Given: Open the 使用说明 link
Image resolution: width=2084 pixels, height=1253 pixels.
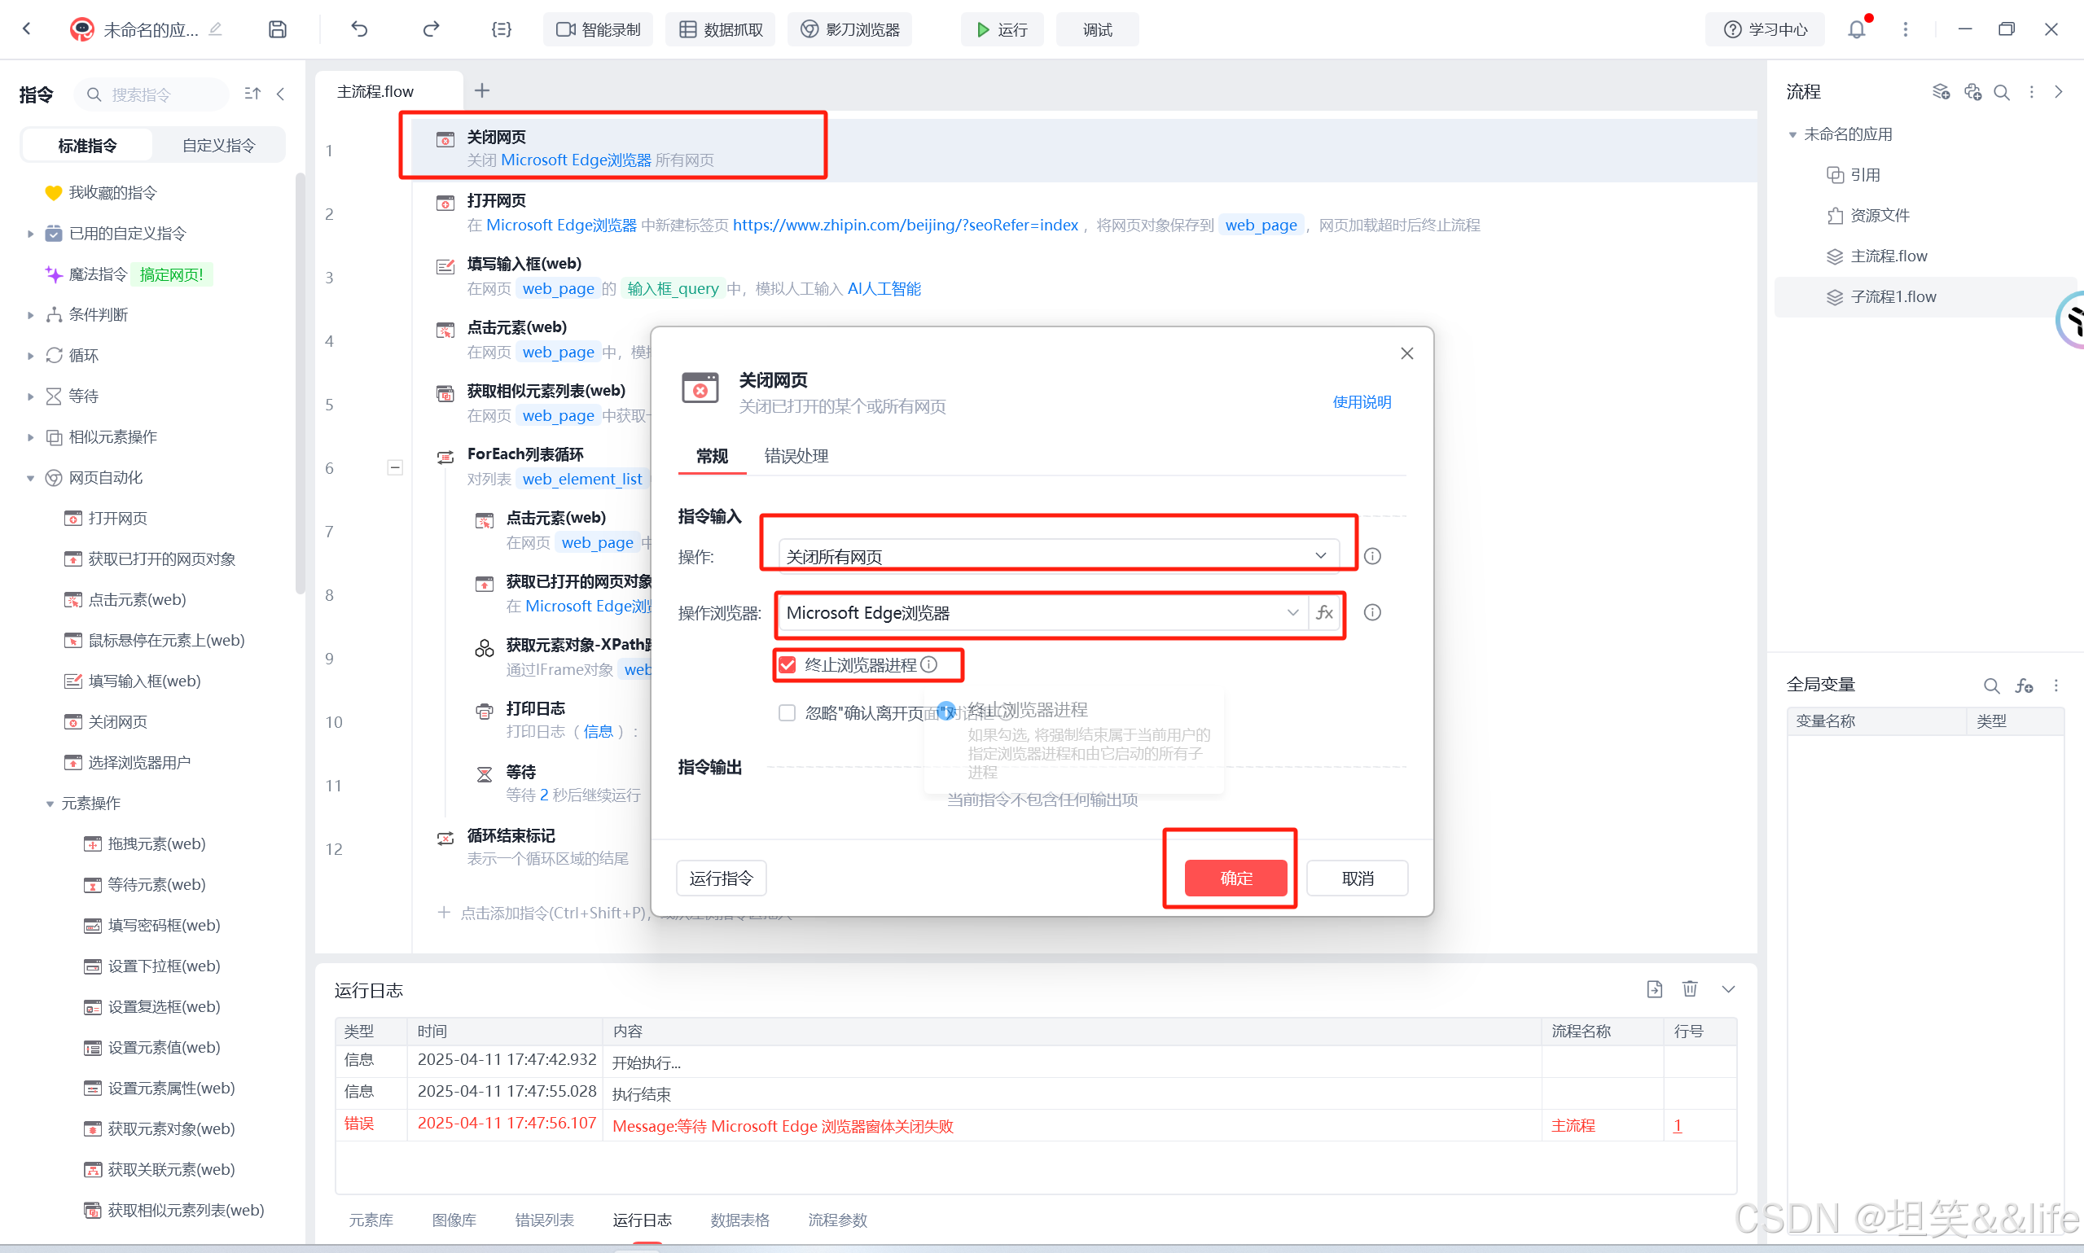Looking at the screenshot, I should pos(1361,402).
